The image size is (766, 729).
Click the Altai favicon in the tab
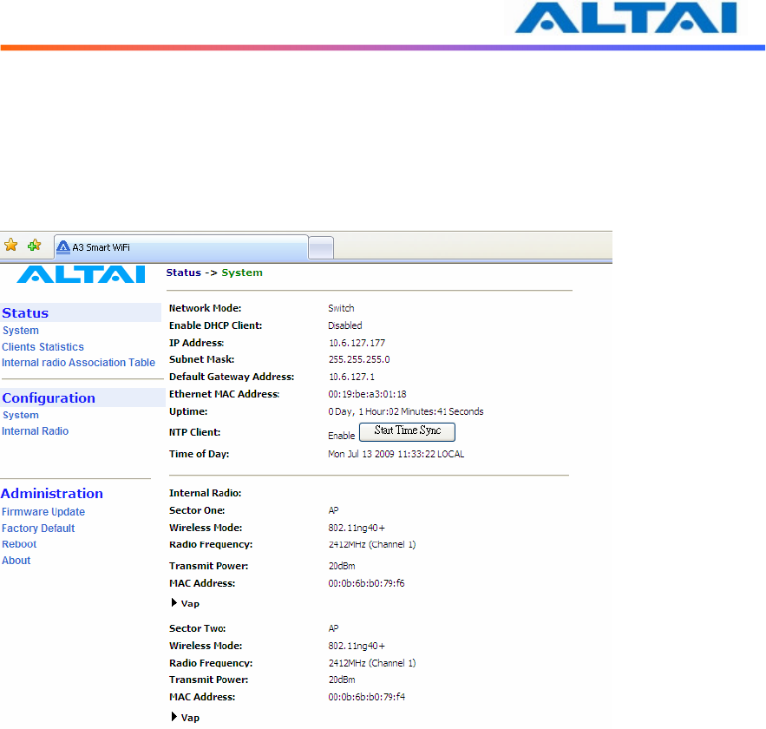tap(63, 247)
